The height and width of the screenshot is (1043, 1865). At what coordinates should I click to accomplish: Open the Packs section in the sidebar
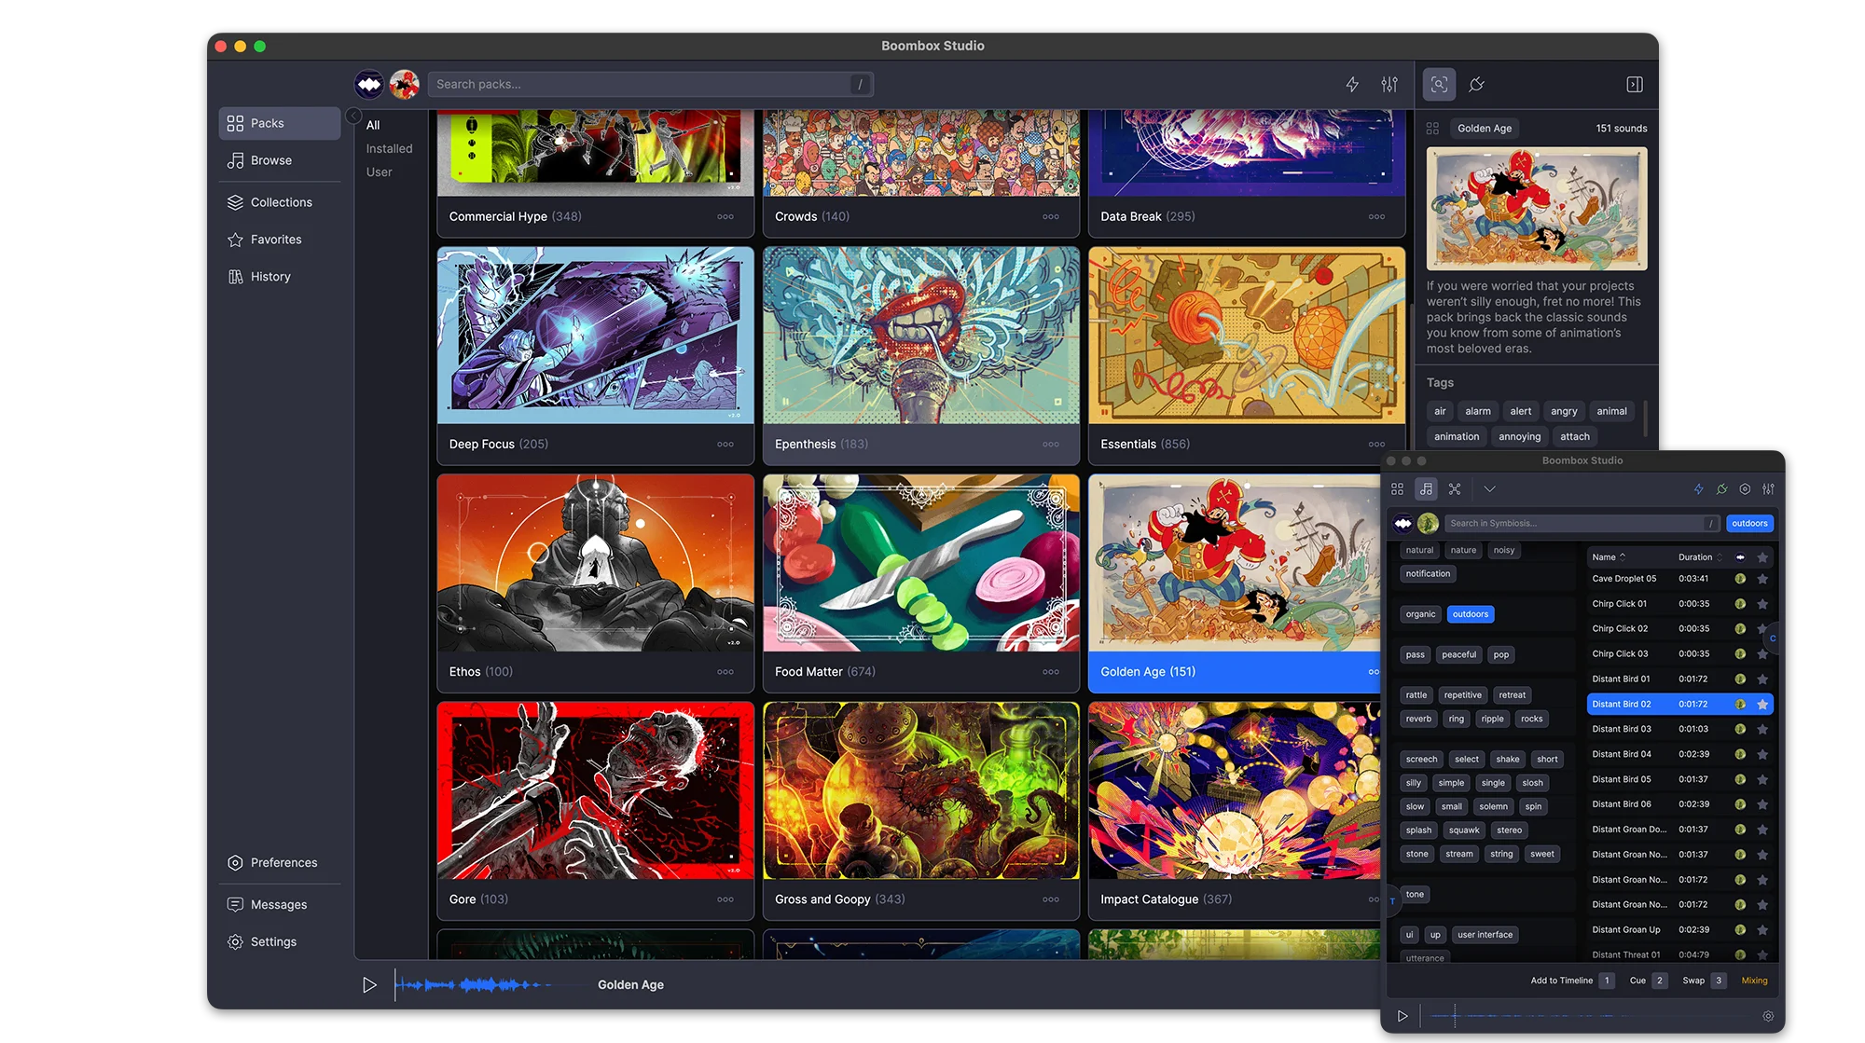pyautogui.click(x=279, y=123)
